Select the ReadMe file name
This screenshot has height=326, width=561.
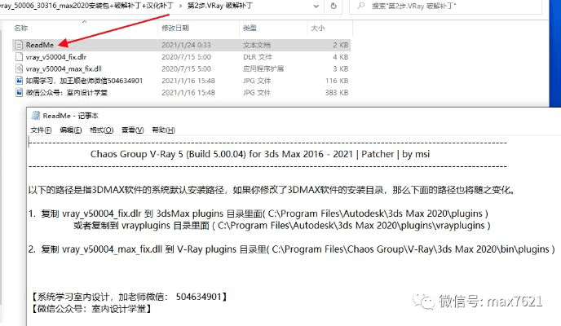pos(40,45)
